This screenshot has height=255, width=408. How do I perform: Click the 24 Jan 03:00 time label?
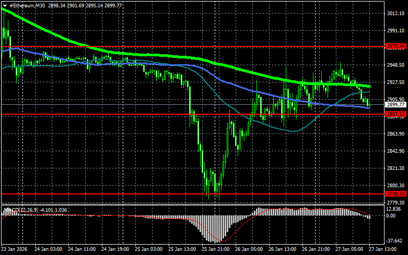pyautogui.click(x=48, y=249)
